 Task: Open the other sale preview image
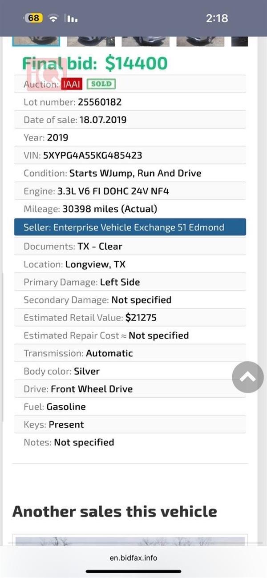tap(130, 541)
